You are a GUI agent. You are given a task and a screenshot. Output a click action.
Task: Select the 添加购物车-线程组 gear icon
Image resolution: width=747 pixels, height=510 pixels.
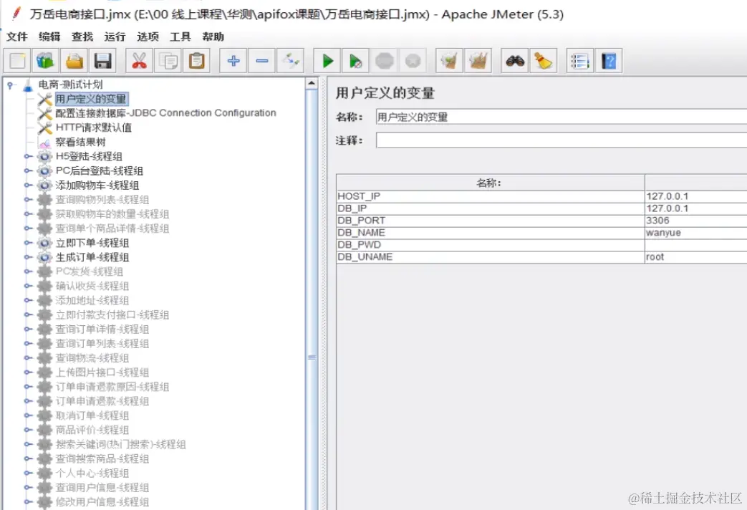(x=44, y=185)
